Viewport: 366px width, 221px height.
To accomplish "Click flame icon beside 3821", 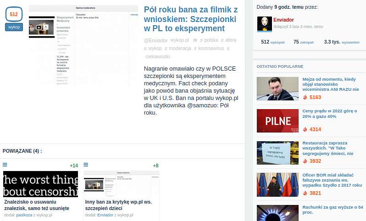I will pos(305,193).
